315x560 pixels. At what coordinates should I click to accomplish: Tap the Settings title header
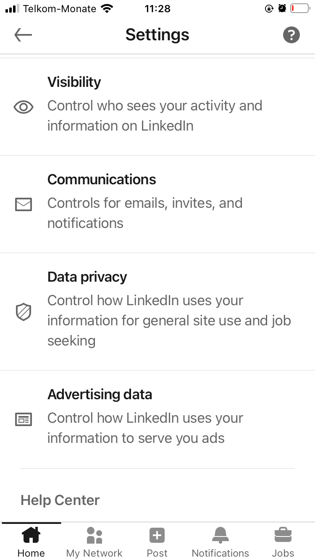[157, 35]
